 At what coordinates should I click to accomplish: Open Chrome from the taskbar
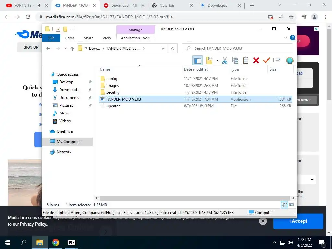coord(56,243)
